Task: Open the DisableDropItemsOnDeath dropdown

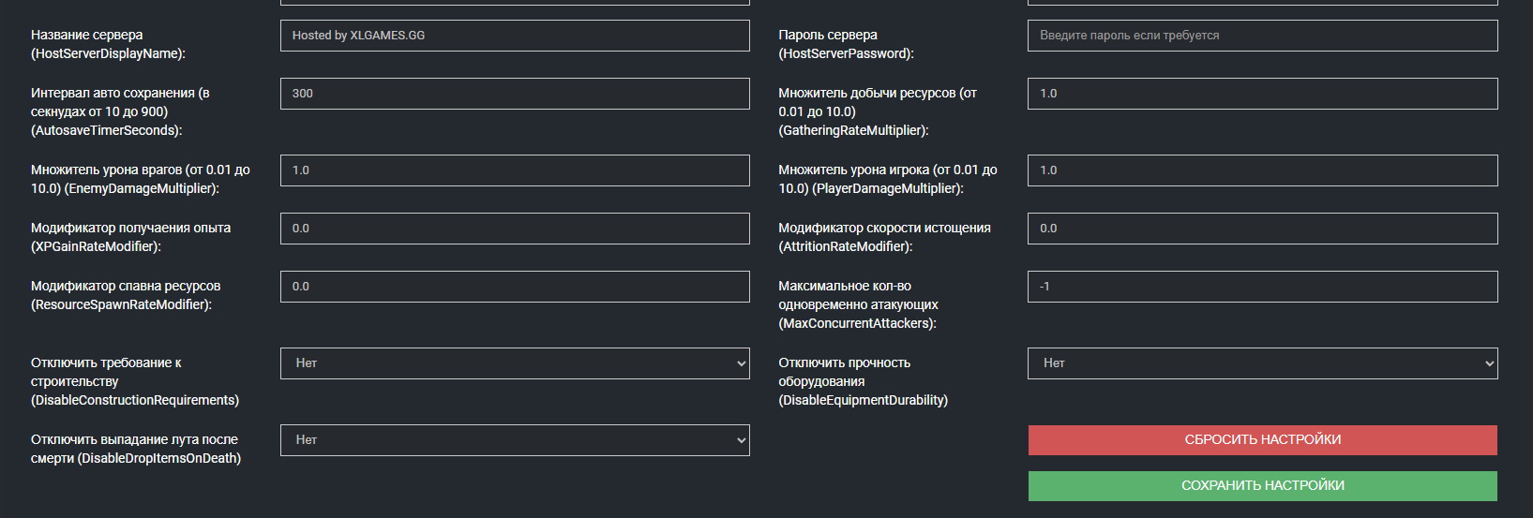Action: [x=515, y=440]
